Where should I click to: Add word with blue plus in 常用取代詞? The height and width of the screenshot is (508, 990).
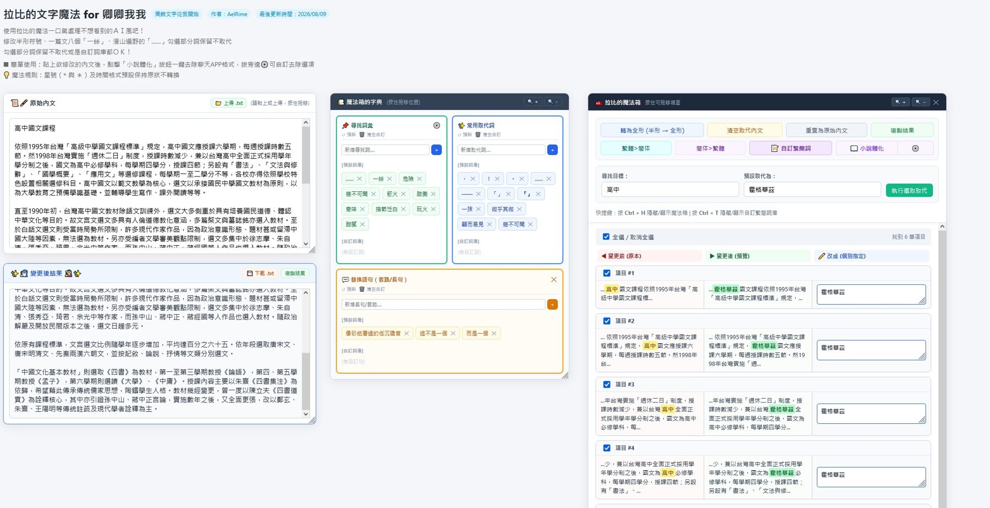(x=552, y=150)
